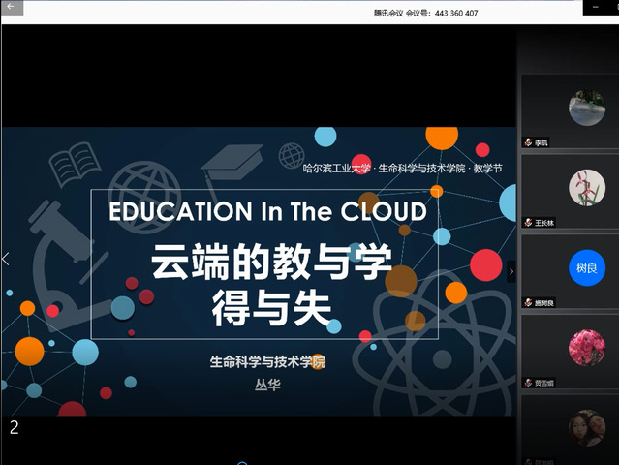The height and width of the screenshot is (465, 619).
Task: Click the 李凯 participant name label
Action: (542, 142)
